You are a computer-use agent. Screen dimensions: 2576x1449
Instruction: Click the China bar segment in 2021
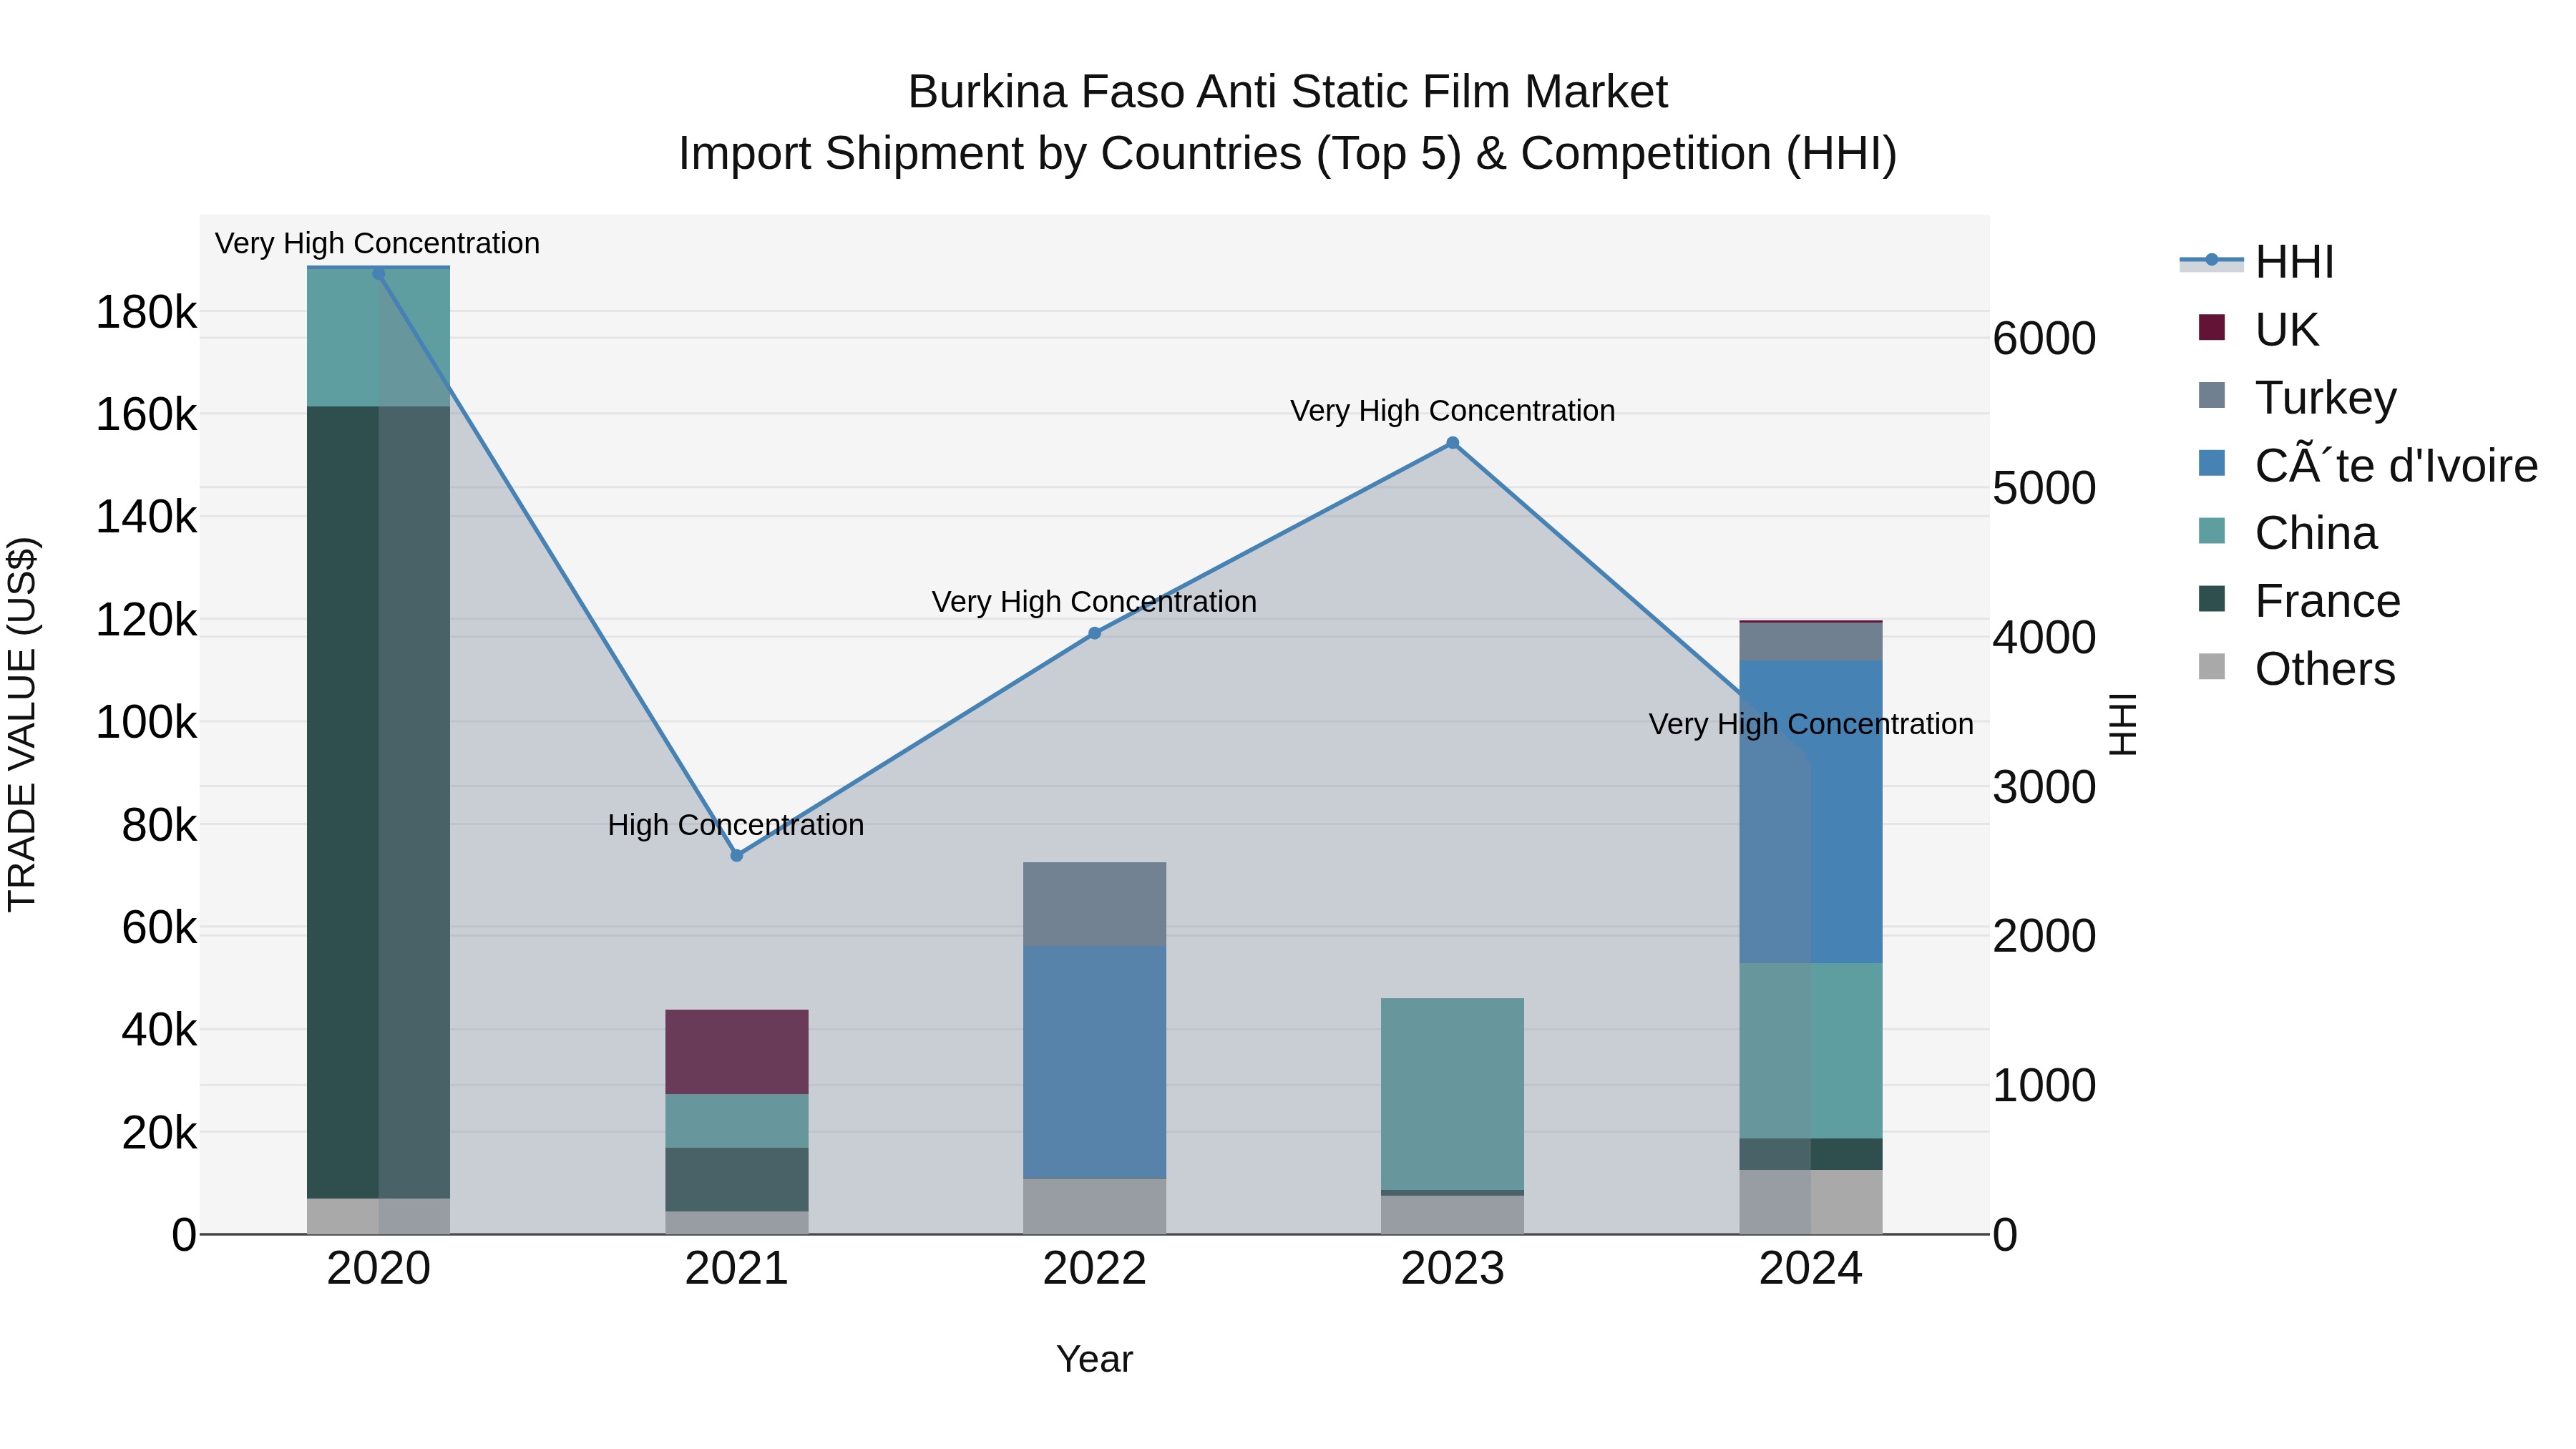click(x=737, y=1121)
